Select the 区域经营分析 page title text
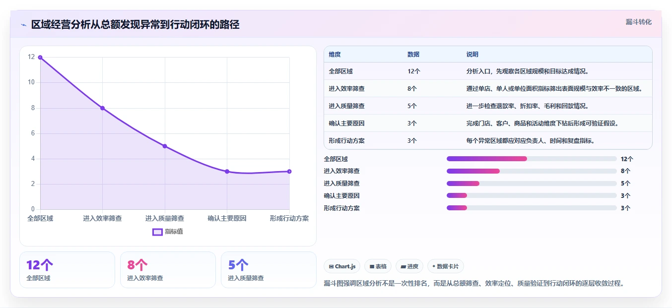The height and width of the screenshot is (308, 672). point(135,24)
